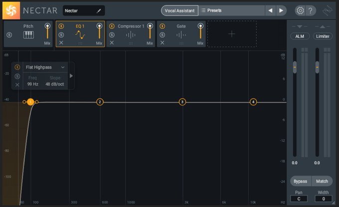Click the window resize grip corner
Viewport: 339px width, 207px height.
click(334, 203)
